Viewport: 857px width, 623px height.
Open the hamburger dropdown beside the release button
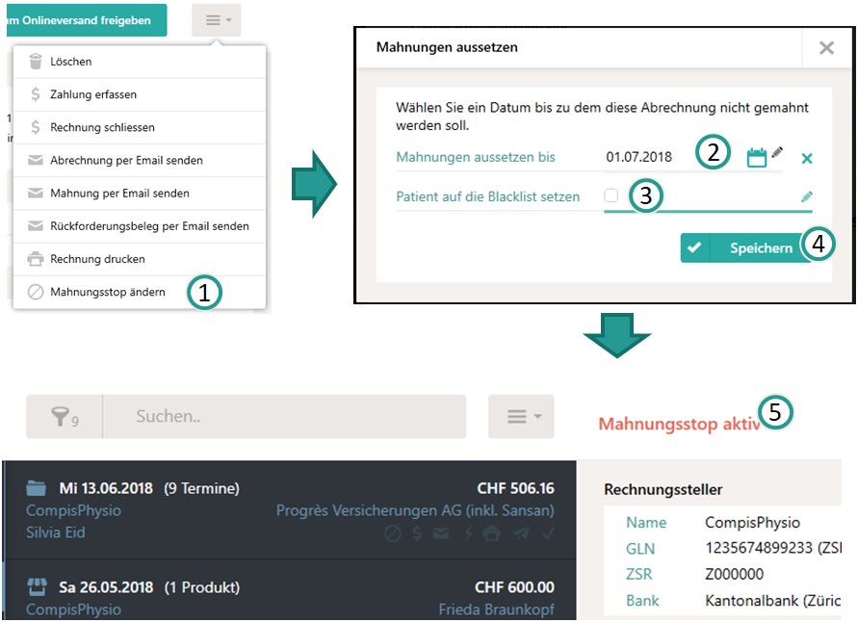[x=216, y=19]
